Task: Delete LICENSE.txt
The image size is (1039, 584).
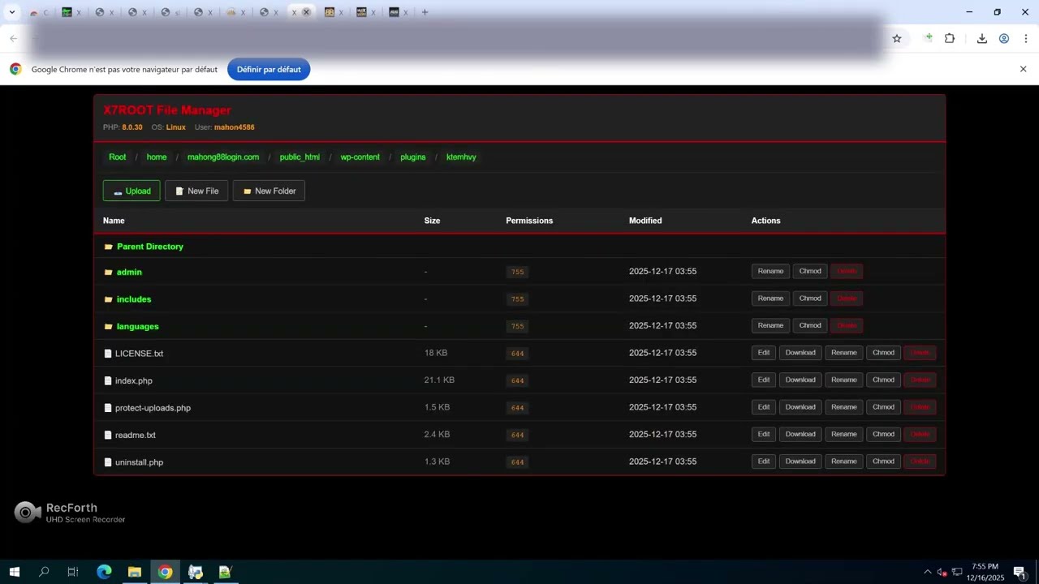Action: coord(920,353)
